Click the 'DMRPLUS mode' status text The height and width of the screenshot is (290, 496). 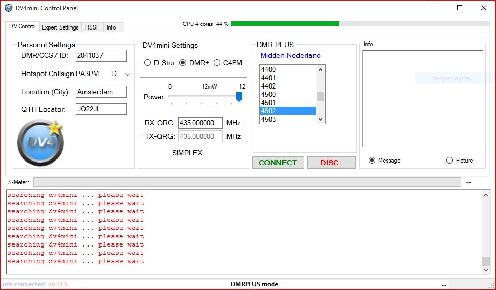pos(254,284)
